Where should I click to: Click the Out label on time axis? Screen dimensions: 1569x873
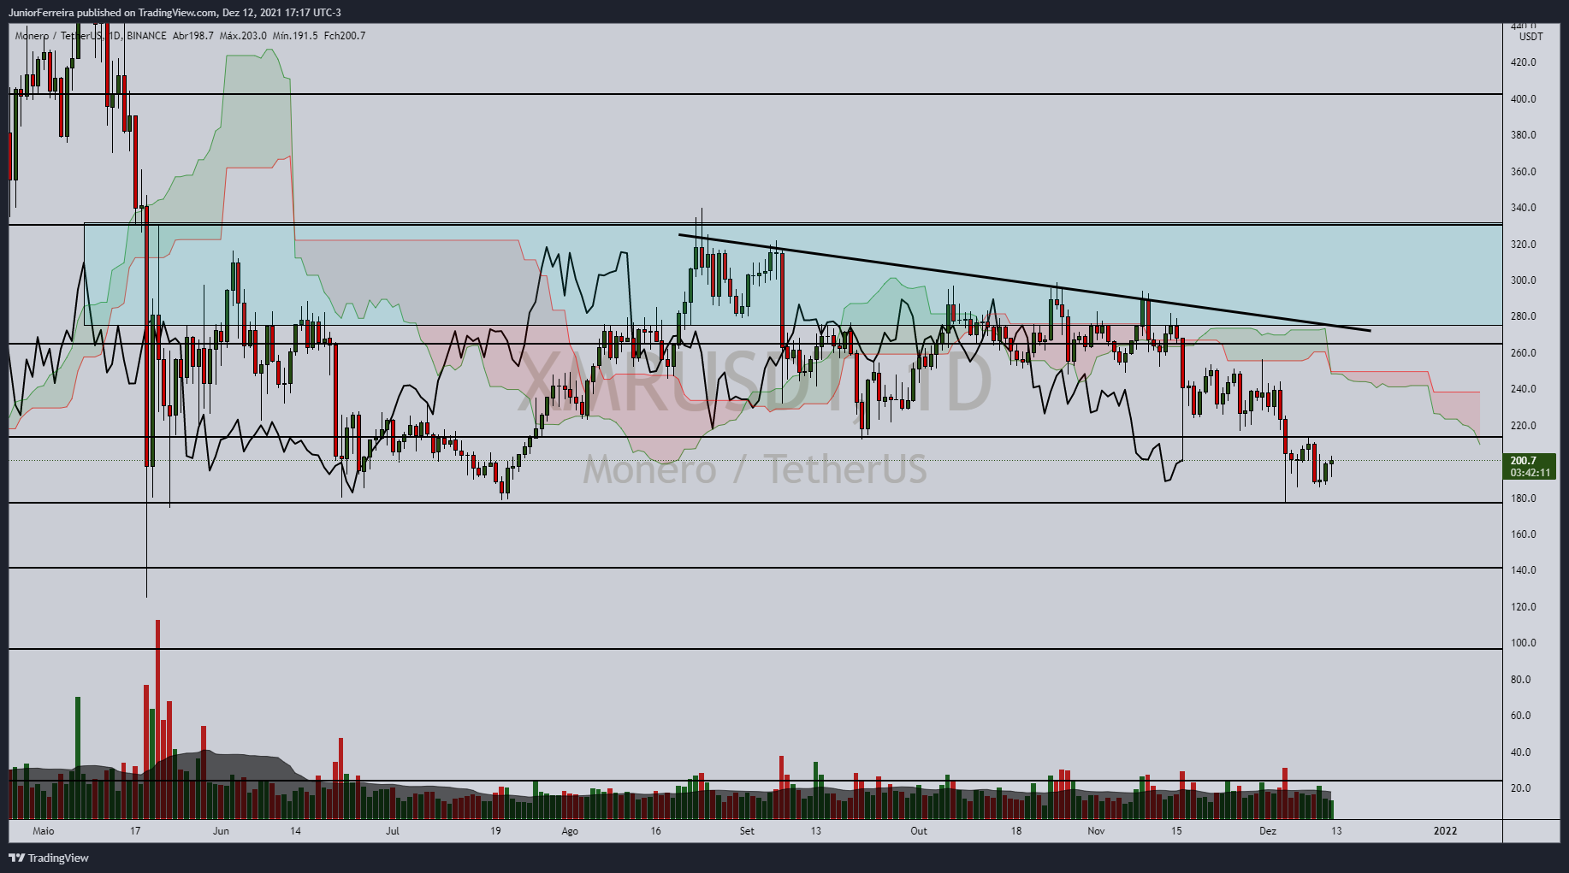pos(919,831)
